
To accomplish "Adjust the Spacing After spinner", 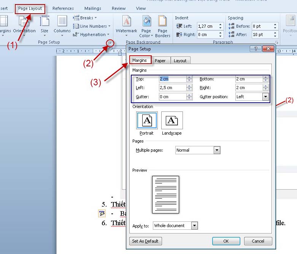I will point(275,34).
